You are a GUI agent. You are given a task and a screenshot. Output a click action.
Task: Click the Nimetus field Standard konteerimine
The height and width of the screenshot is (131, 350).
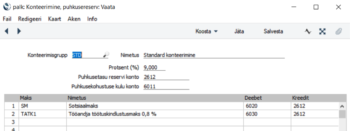click(214, 55)
